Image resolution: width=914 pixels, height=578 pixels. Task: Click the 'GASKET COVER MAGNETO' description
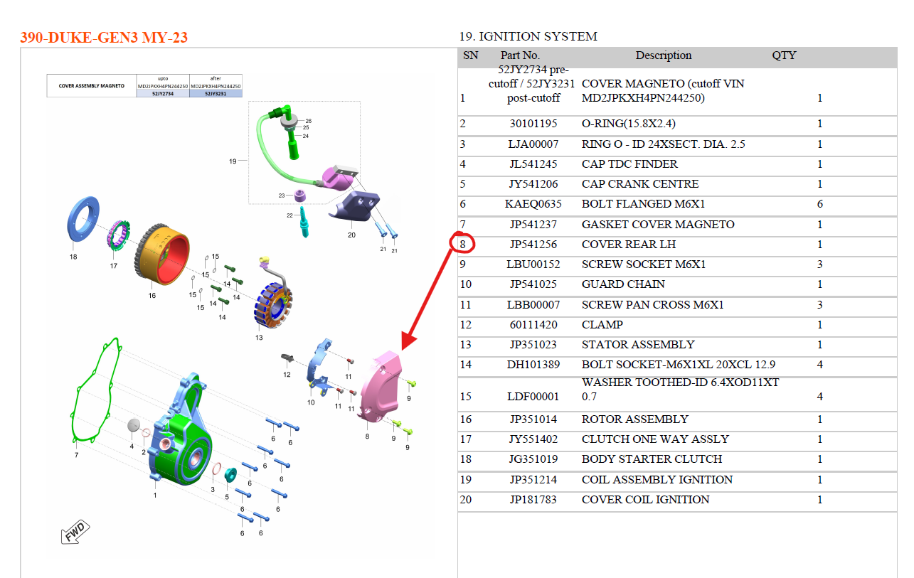coord(658,225)
